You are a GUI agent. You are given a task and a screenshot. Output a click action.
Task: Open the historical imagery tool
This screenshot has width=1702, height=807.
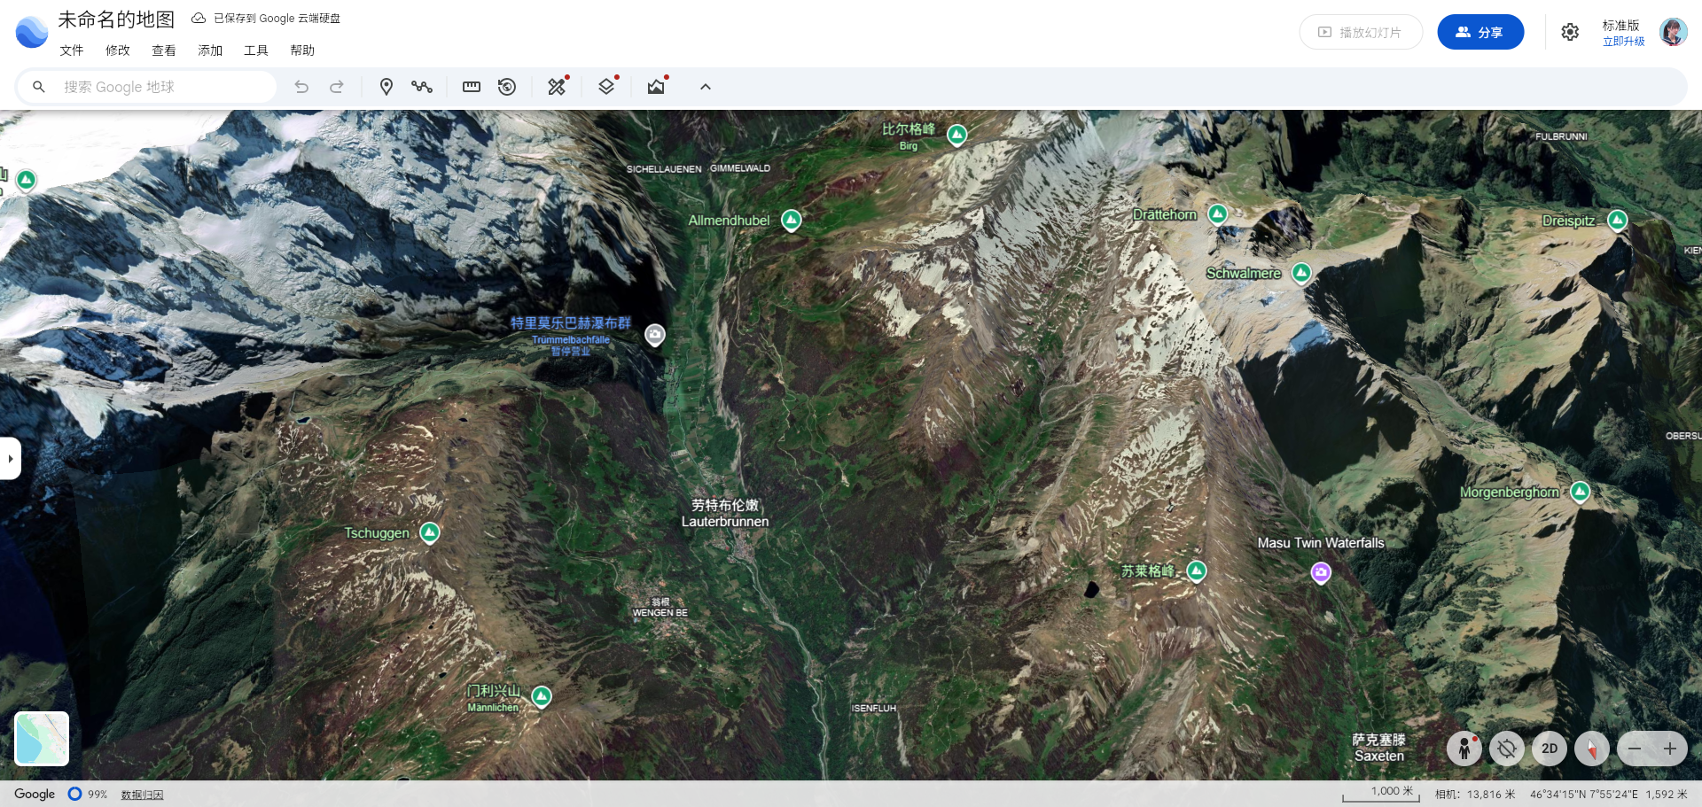[507, 87]
